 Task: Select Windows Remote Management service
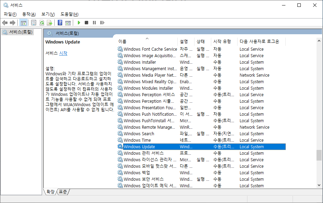(201, 127)
